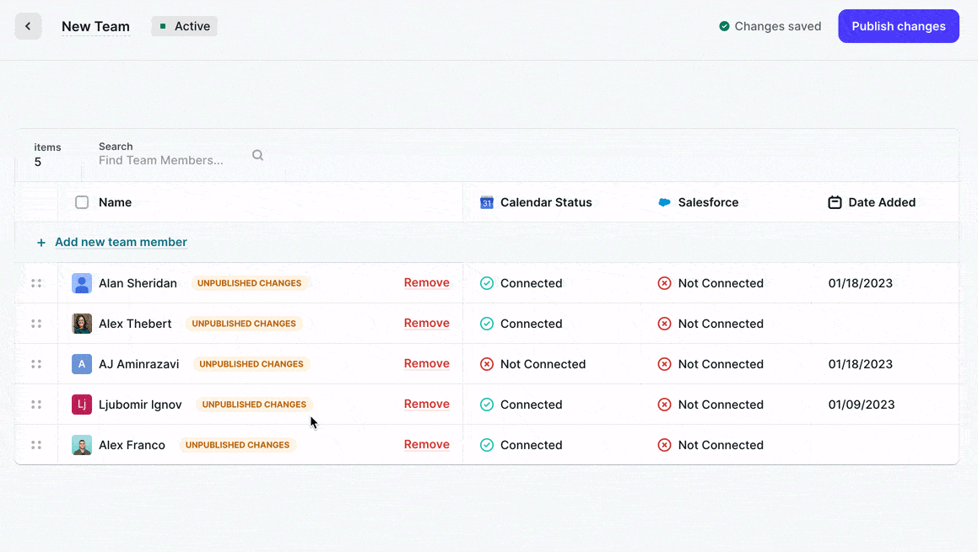This screenshot has height=552, width=978.
Task: Click AJ Aminrazavi's calendar not connected icon
Action: 487,364
